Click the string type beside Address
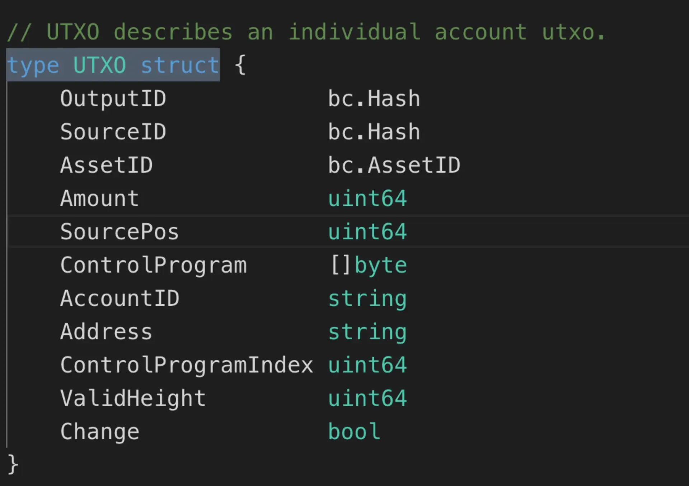 [x=367, y=332]
